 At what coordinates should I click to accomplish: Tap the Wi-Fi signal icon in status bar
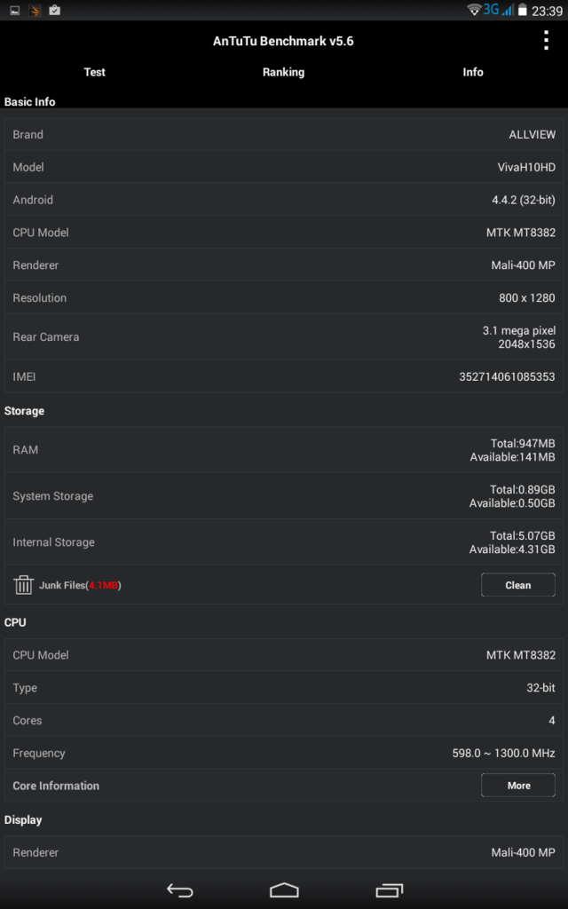click(x=474, y=10)
